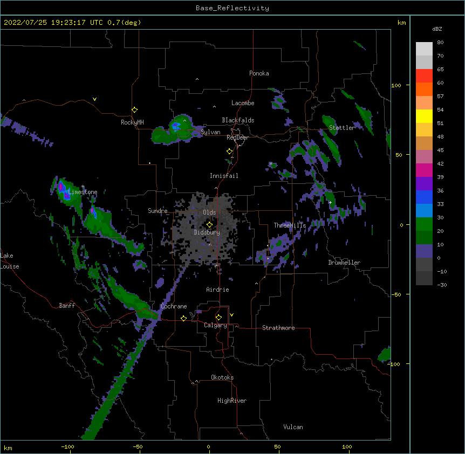Click the RockyMH town label
The width and height of the screenshot is (465, 454).
tap(132, 122)
